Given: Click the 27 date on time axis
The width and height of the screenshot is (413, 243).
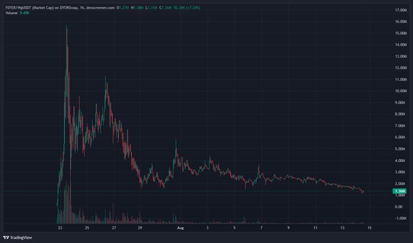Looking at the screenshot, I should (114, 228).
